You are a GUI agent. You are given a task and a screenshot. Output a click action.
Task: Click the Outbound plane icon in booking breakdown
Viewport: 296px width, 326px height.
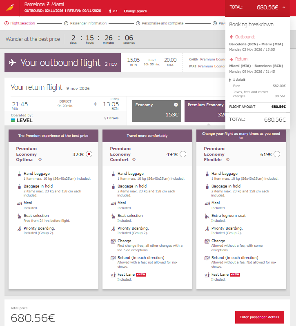231,37
